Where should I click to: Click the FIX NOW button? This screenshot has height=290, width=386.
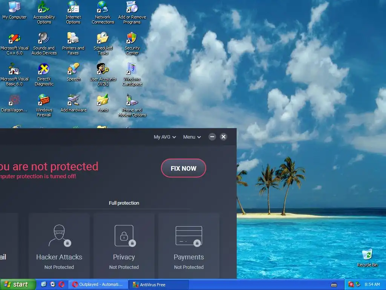coord(184,168)
